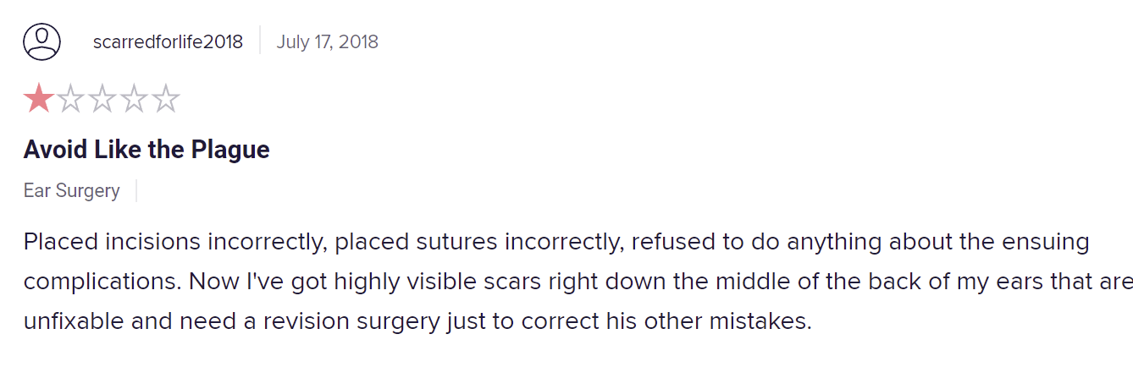Viewport: 1133px width, 389px height.
Task: Click the Ear Surgery procedure tag
Action: coord(72,191)
